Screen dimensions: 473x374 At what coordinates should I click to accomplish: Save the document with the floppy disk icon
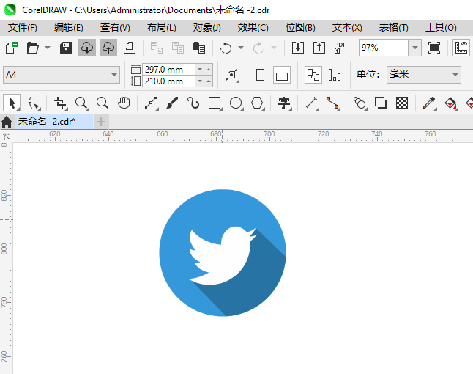pos(66,48)
